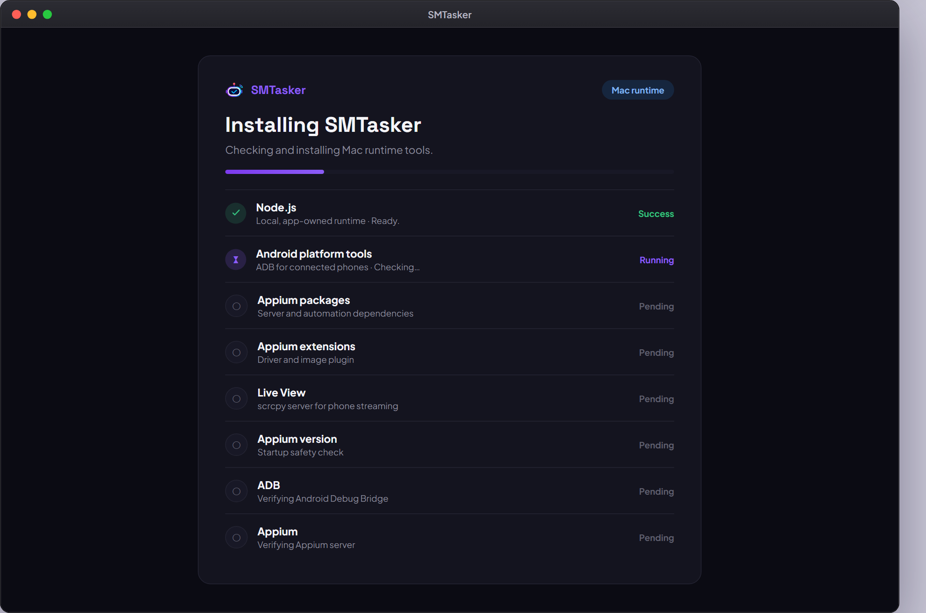Click the pending circle icon for Live View
The width and height of the screenshot is (926, 613).
(237, 399)
